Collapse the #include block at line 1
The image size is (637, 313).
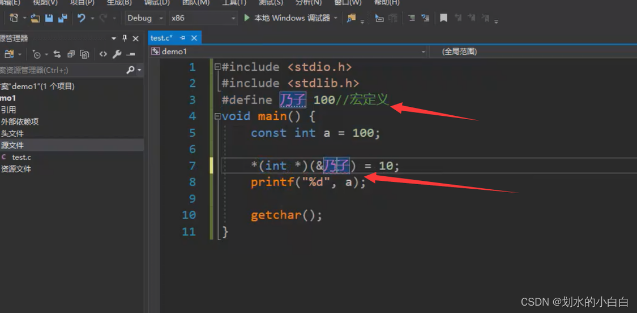218,67
